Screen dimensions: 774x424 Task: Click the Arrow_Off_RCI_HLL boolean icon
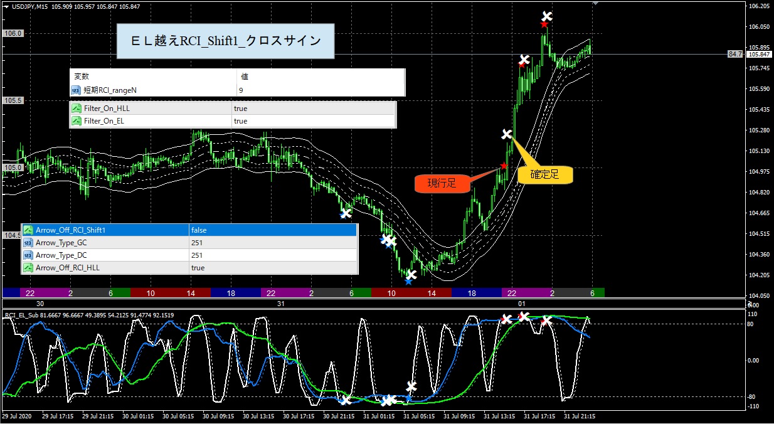pos(28,268)
